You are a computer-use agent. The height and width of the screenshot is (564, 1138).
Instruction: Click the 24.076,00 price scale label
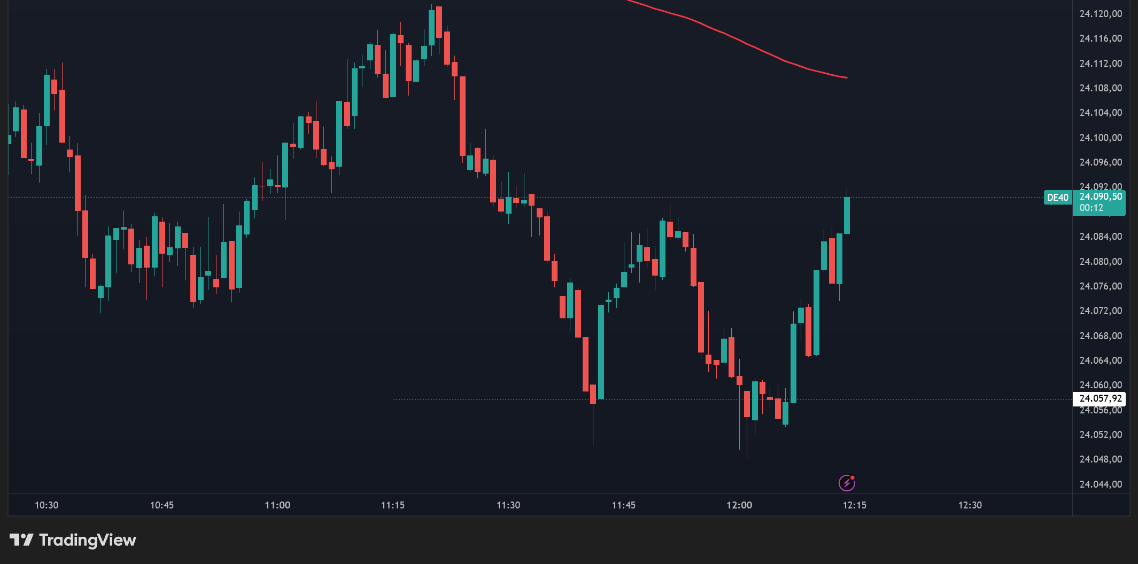click(x=1101, y=286)
